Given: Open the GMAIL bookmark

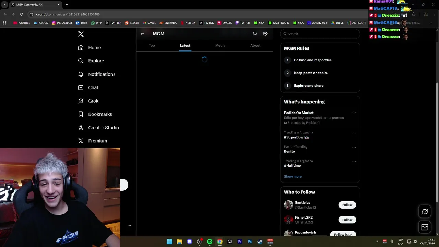Looking at the screenshot, I should [x=149, y=23].
